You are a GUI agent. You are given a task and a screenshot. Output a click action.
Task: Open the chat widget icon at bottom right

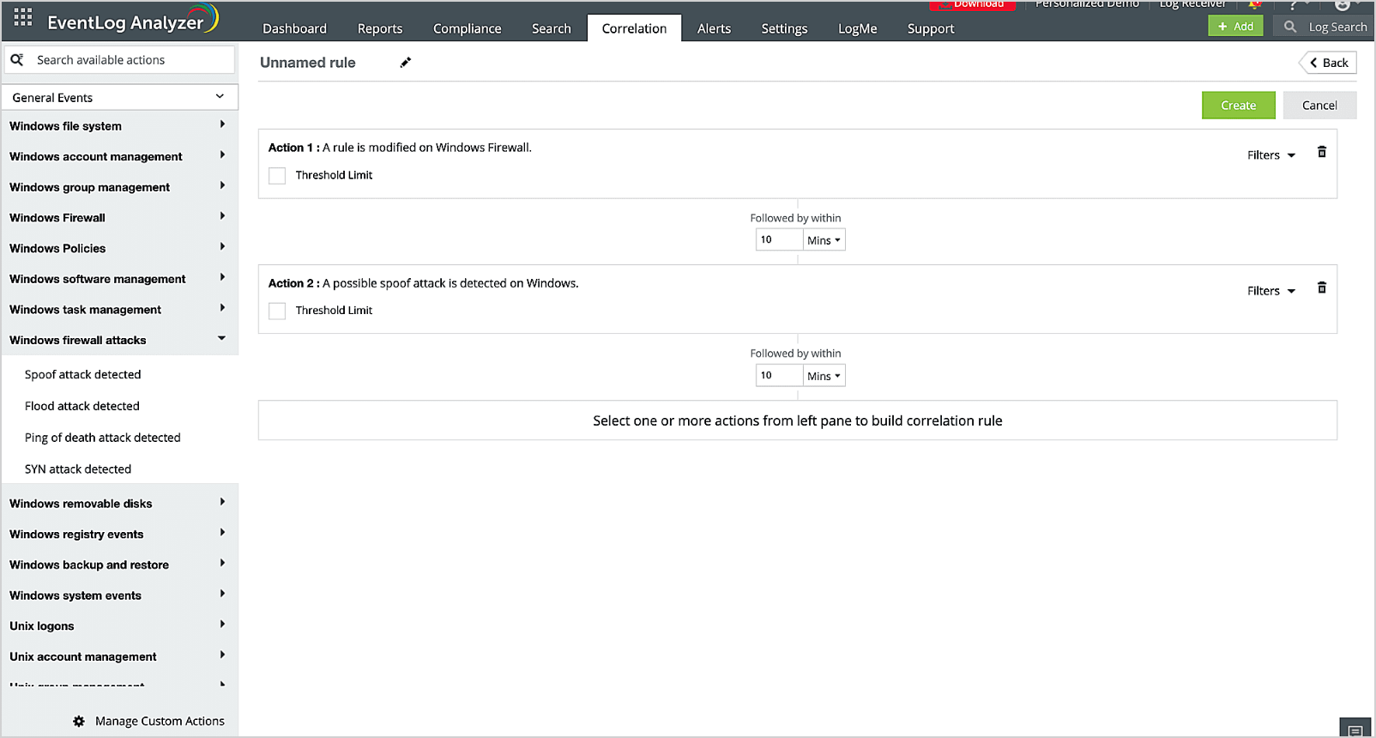[x=1355, y=730]
